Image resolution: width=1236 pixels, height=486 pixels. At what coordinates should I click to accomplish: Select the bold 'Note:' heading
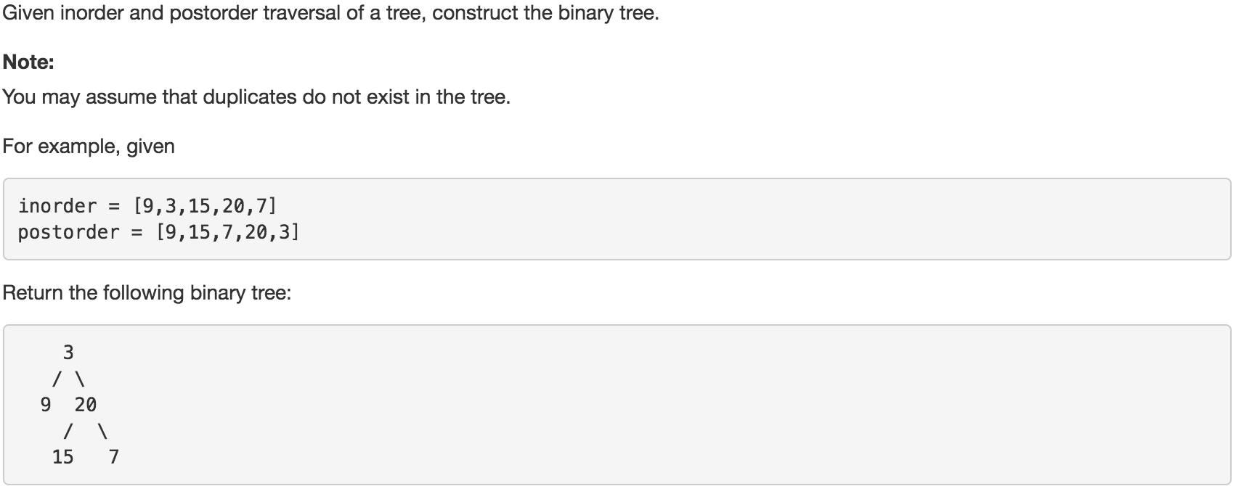[29, 62]
